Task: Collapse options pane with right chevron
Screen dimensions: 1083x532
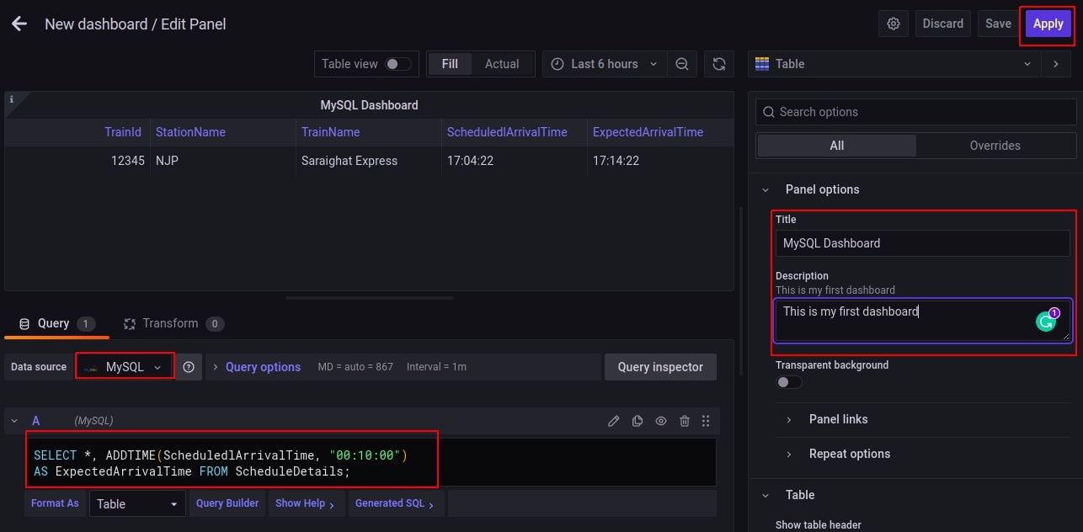Action: [x=1055, y=64]
